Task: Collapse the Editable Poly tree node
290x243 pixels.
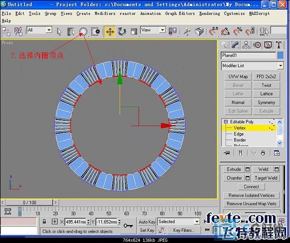Action: tap(226, 122)
